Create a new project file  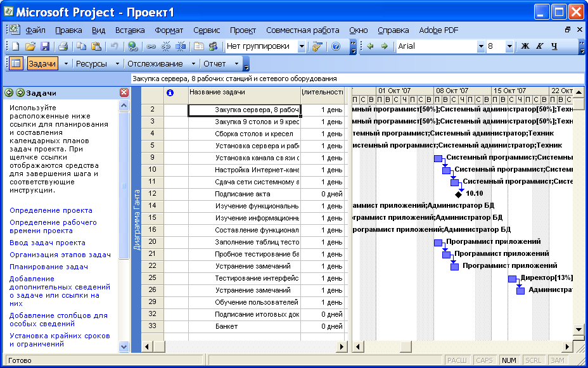pos(16,46)
